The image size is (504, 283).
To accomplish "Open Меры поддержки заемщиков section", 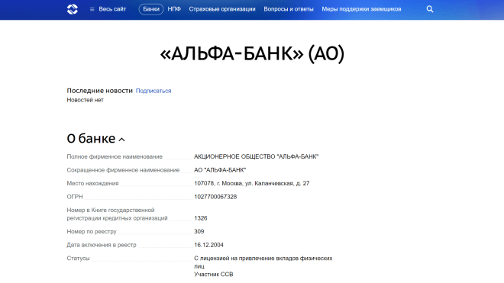I will click(361, 9).
